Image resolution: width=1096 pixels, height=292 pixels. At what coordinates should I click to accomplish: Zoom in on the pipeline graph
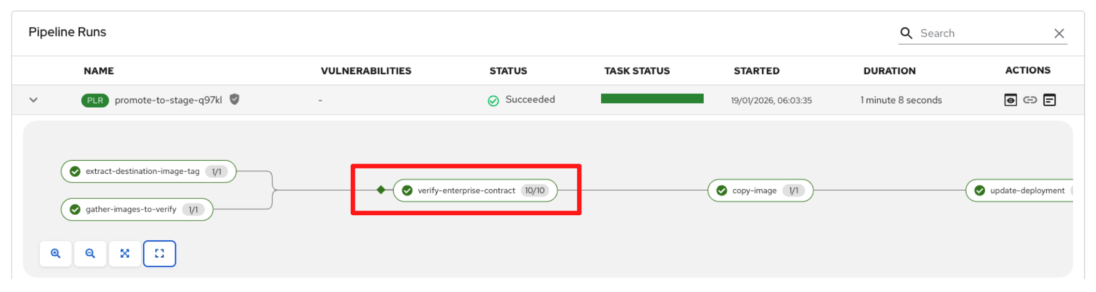(56, 253)
